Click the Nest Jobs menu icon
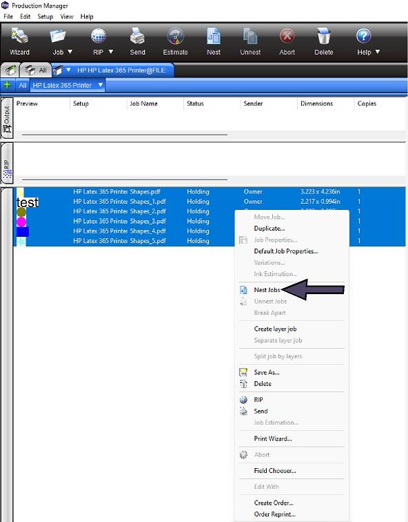This screenshot has width=408, height=522. point(243,290)
